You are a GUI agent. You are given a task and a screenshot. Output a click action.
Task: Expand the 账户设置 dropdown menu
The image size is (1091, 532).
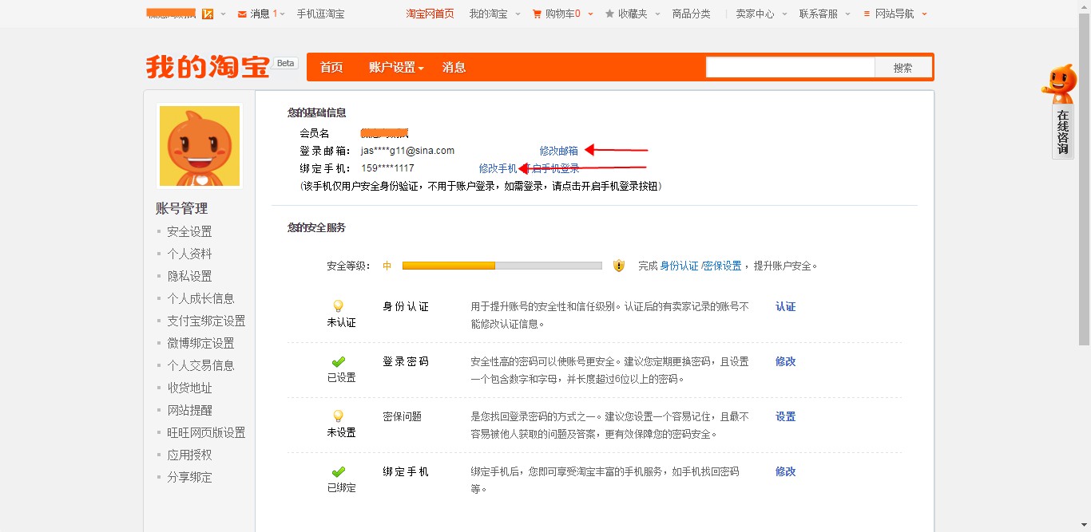[x=396, y=68]
